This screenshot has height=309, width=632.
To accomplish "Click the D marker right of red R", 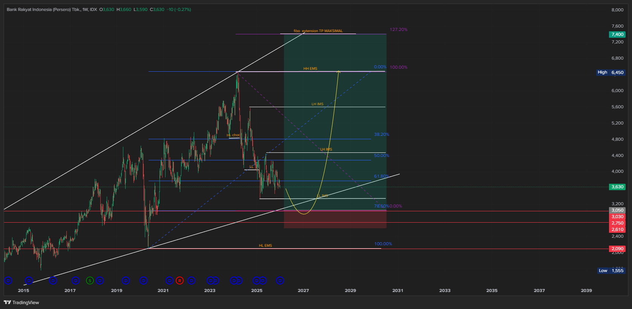I will coord(192,280).
